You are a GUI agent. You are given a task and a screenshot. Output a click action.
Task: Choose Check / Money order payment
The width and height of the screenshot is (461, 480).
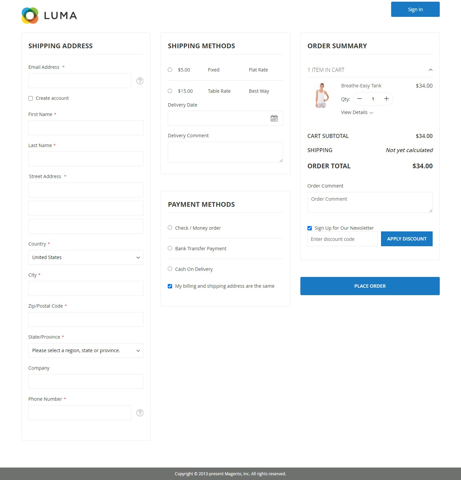point(170,228)
